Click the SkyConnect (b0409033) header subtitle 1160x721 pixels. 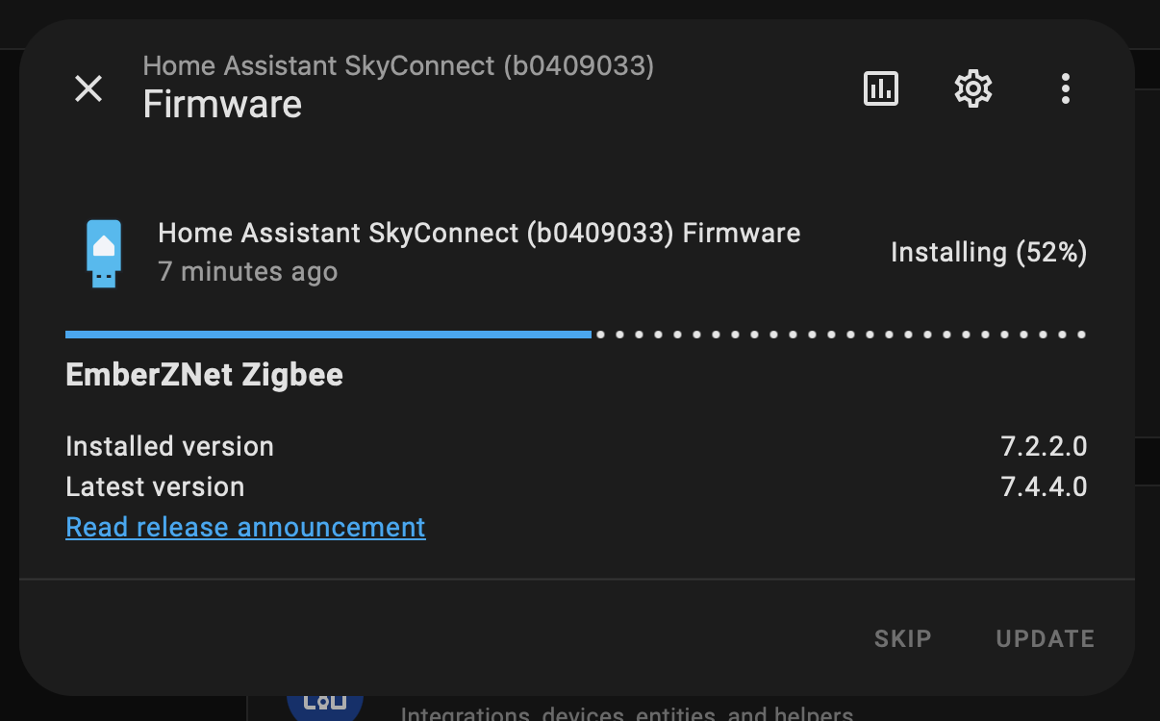398,65
